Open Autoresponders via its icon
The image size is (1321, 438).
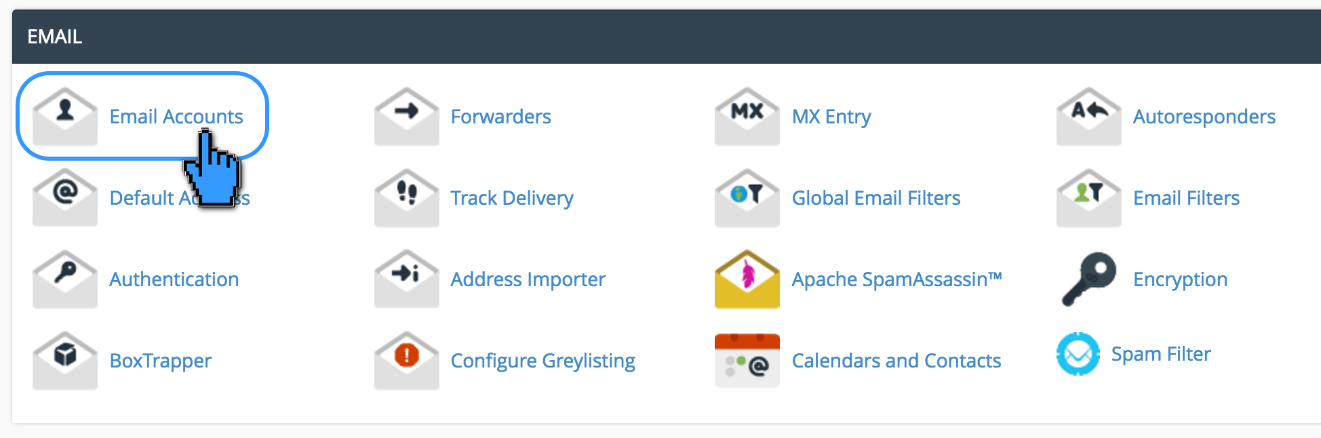(1088, 115)
